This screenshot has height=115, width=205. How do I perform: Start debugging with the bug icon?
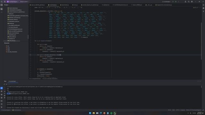point(176,2)
